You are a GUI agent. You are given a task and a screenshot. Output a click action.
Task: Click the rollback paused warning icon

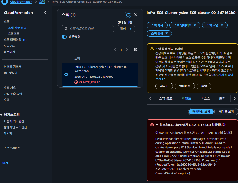pos(152,49)
